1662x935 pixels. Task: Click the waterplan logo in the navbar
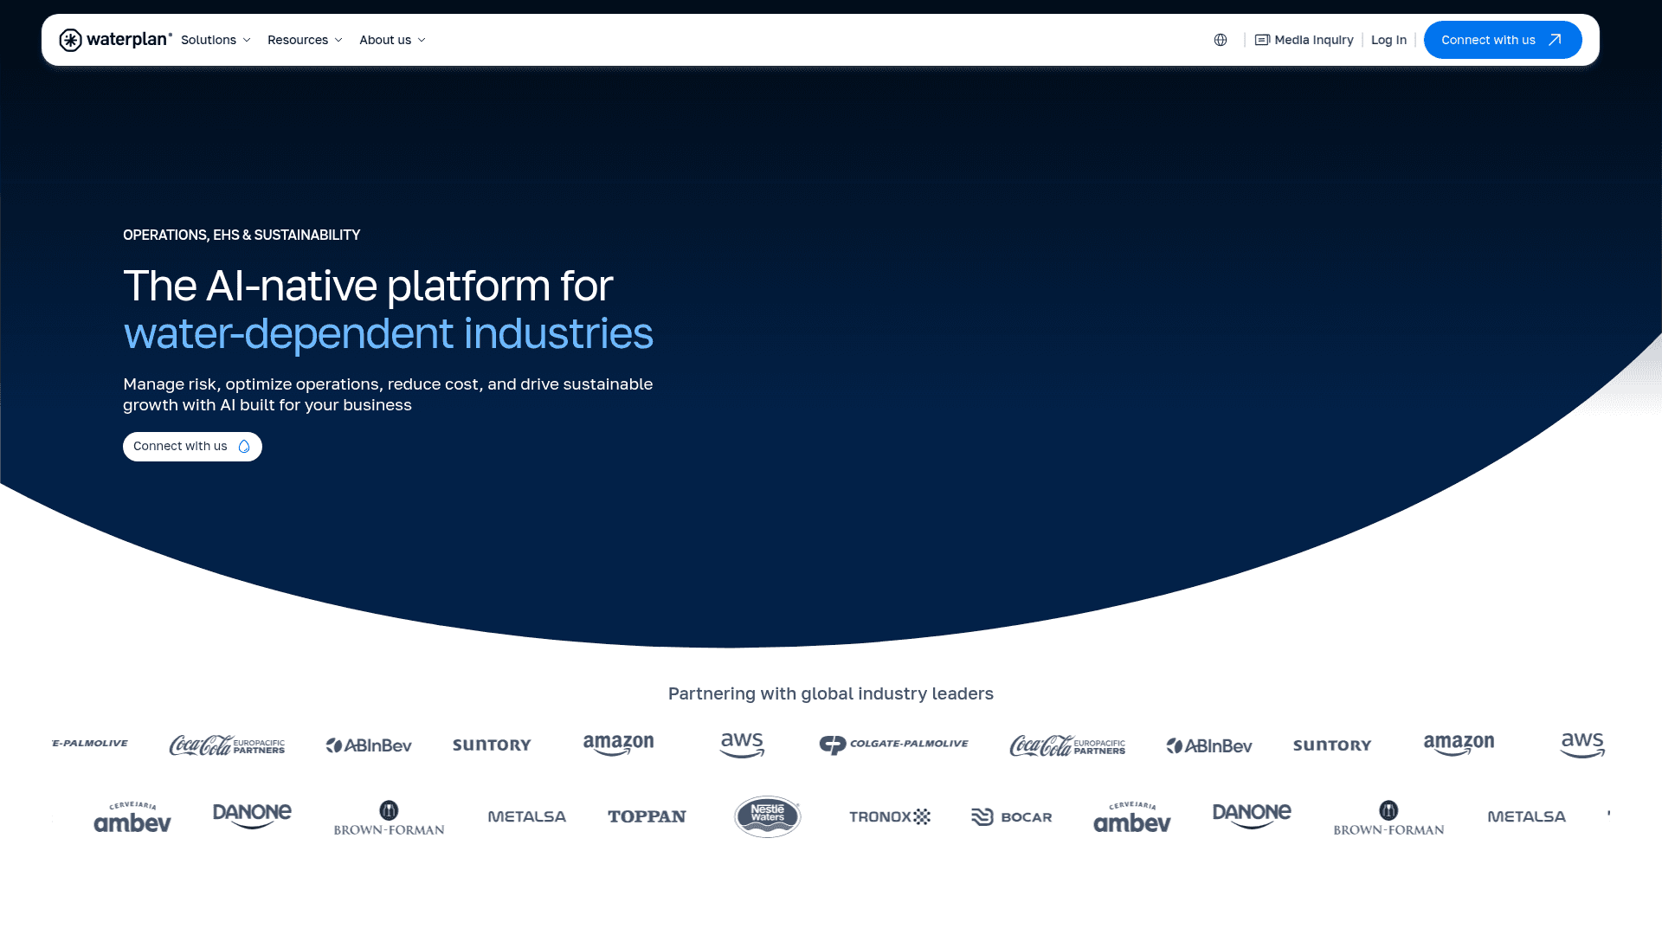(115, 40)
